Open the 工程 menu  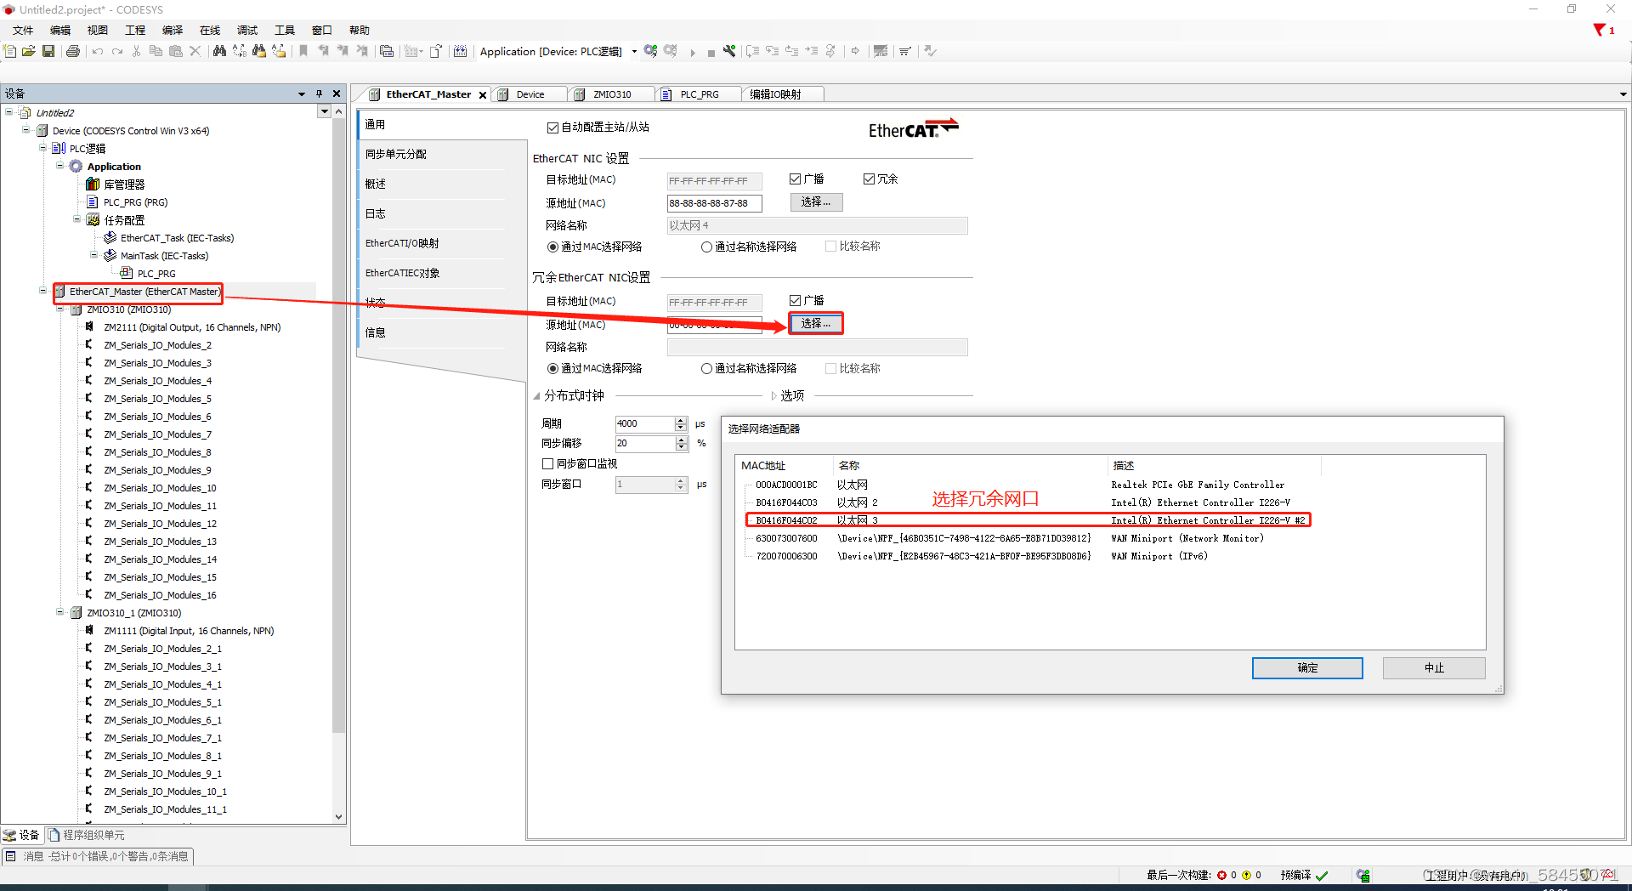click(x=134, y=30)
